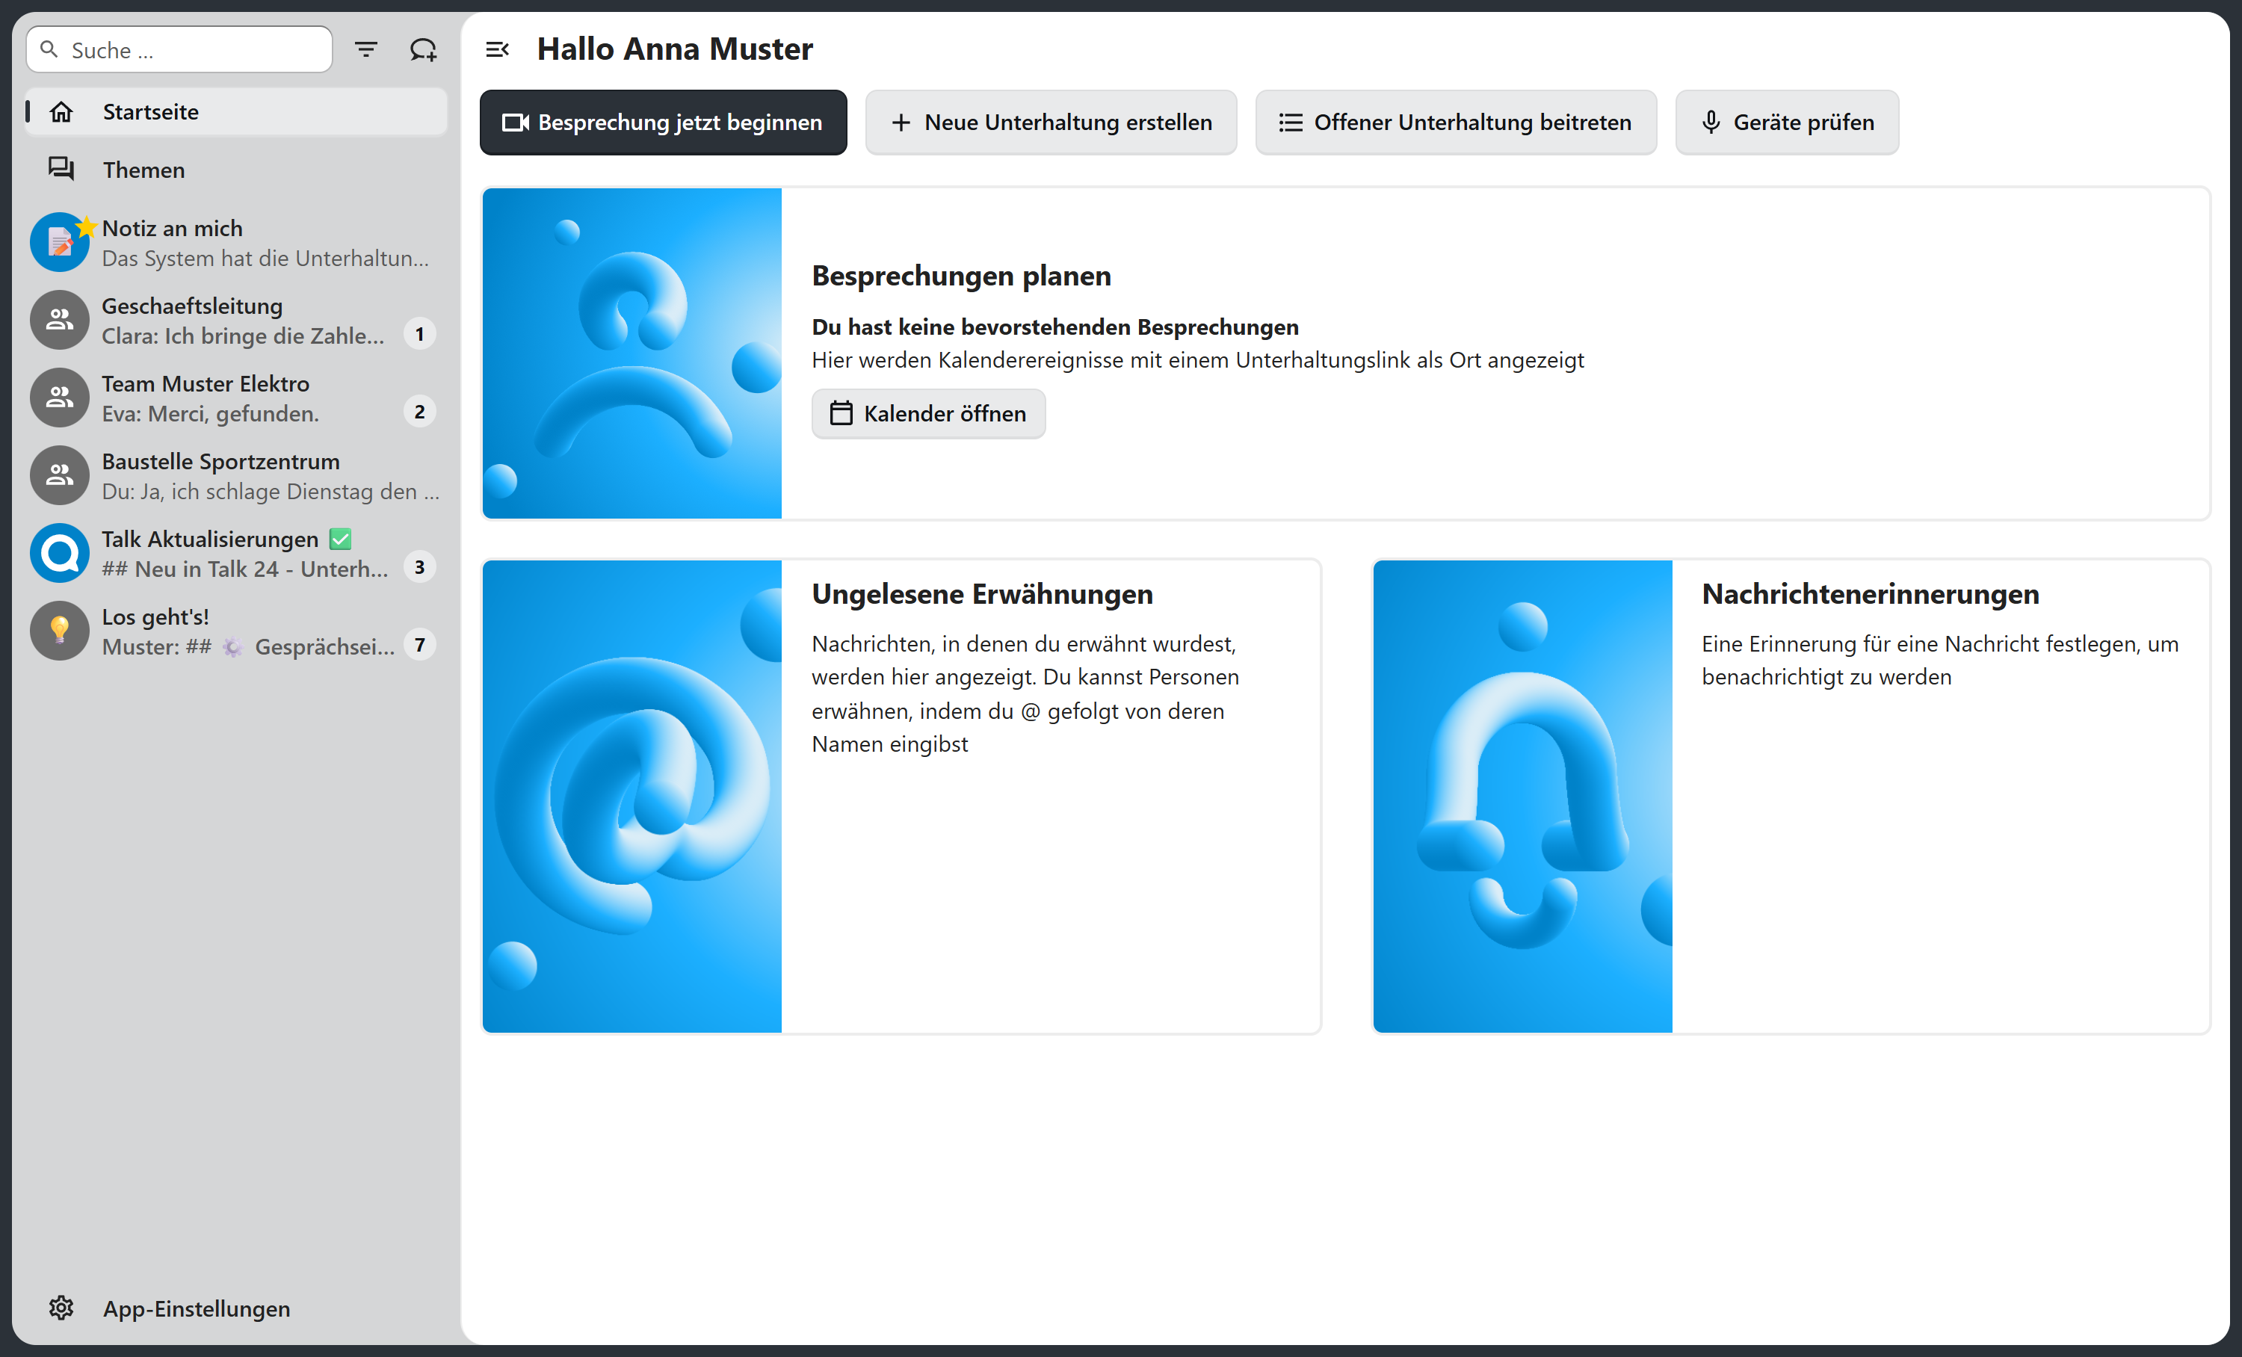Click Offener Unterhaltung beitreten
The image size is (2242, 1357).
[1456, 123]
